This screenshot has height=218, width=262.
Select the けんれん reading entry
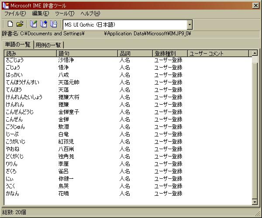[15, 105]
